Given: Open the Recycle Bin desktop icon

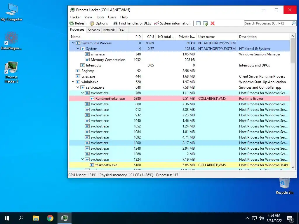Looking at the screenshot, I should tap(284, 186).
